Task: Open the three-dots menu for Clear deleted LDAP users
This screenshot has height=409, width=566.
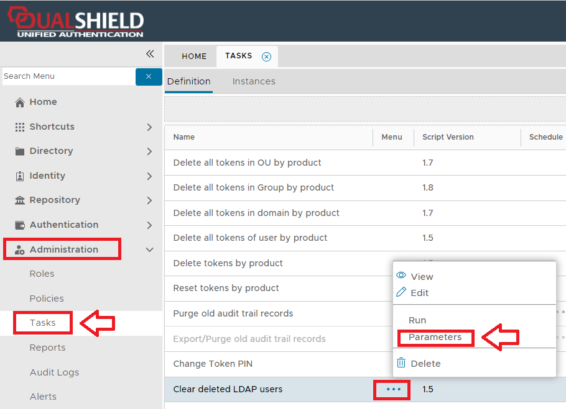Action: 391,389
